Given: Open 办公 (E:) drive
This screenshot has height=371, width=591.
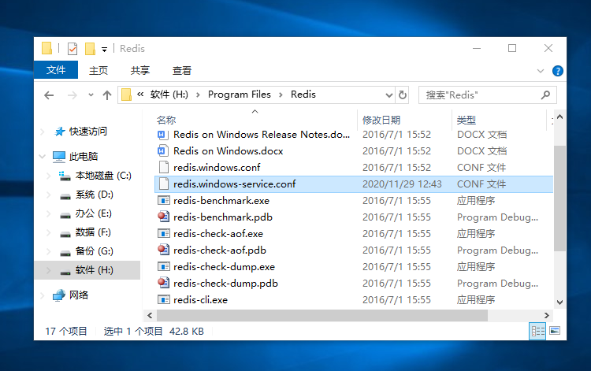Looking at the screenshot, I should (93, 213).
